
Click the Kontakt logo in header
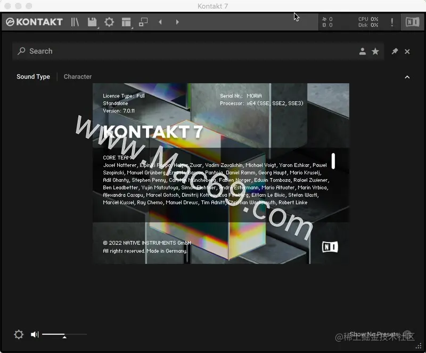[x=35, y=22]
